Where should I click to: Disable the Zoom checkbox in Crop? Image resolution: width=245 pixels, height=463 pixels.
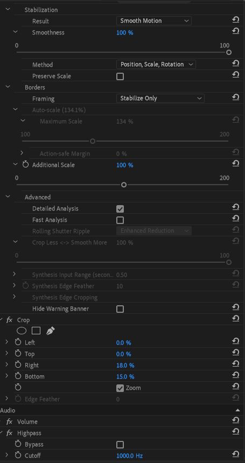pyautogui.click(x=120, y=388)
